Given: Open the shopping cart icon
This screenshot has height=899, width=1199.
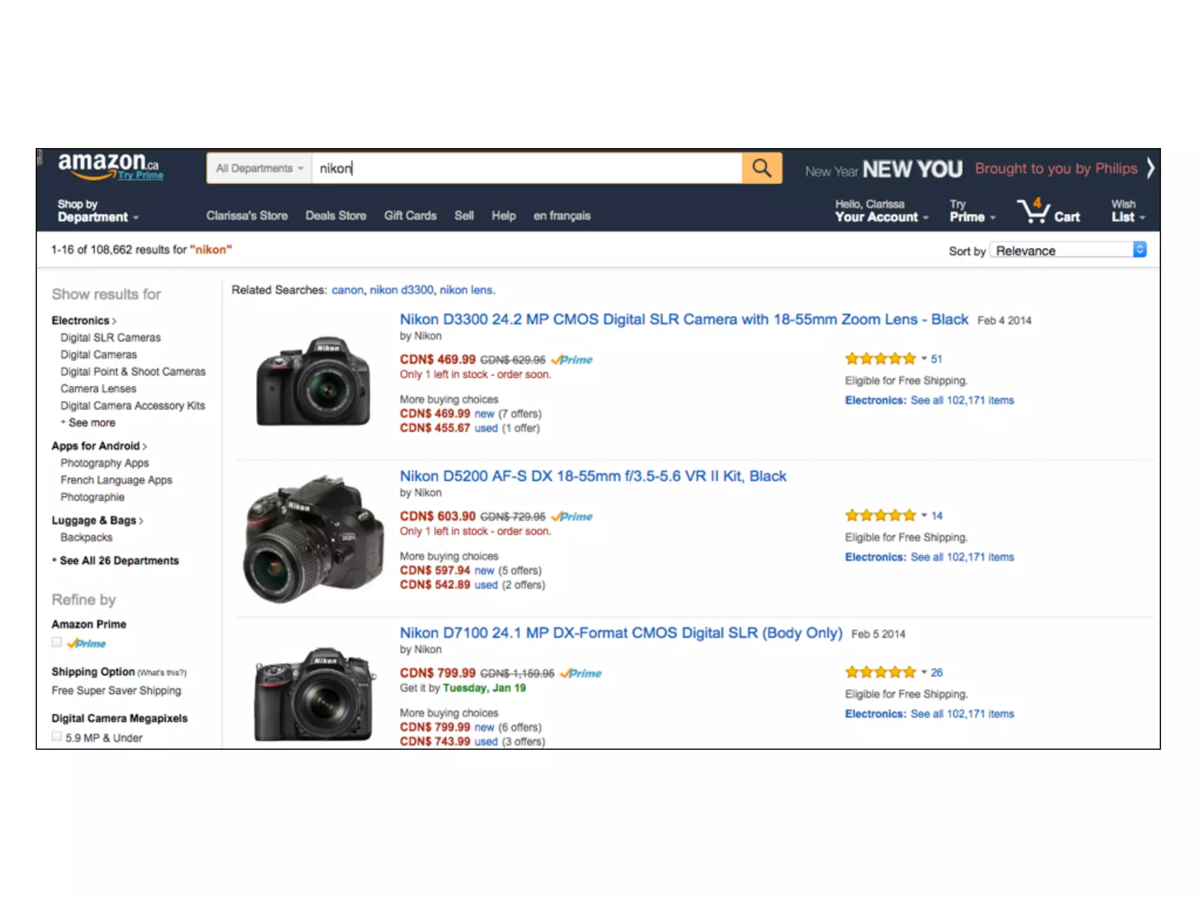Looking at the screenshot, I should 1035,211.
